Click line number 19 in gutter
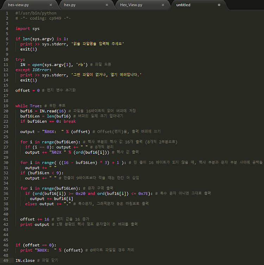Image resolution: width=264 pixels, height=265 pixels. [x=6, y=106]
